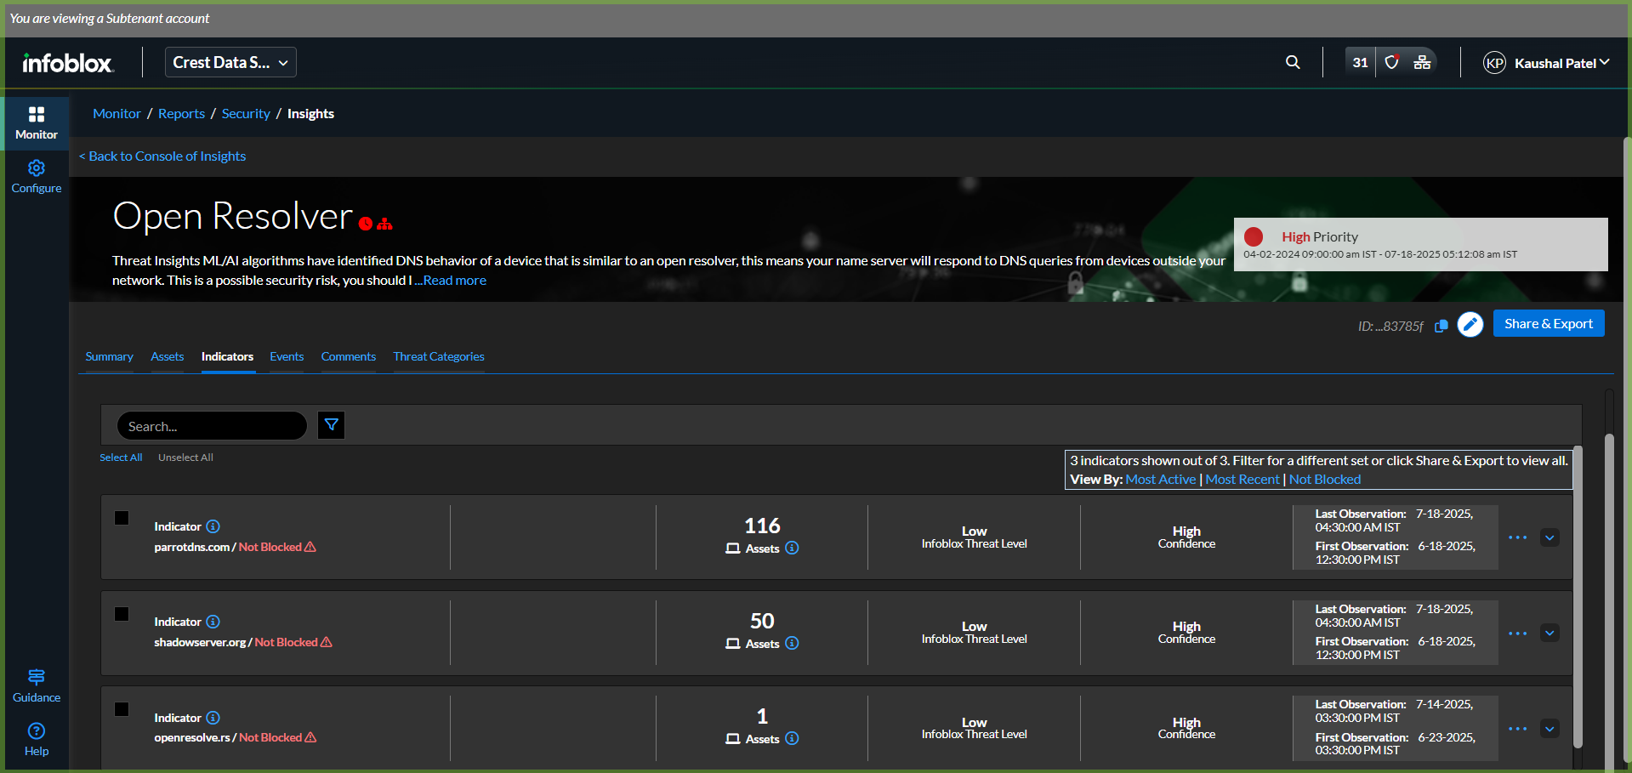Click the Share & Export button

click(1549, 323)
